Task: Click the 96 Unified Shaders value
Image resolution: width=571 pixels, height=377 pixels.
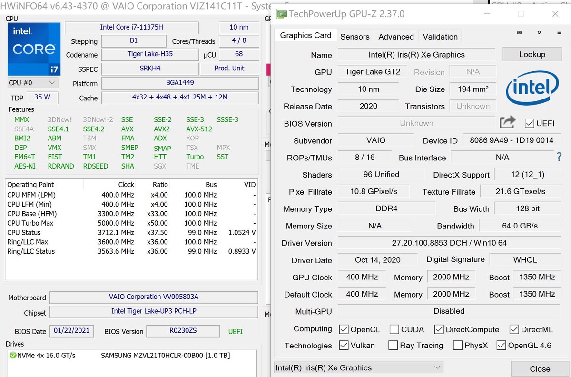Action: [x=381, y=175]
